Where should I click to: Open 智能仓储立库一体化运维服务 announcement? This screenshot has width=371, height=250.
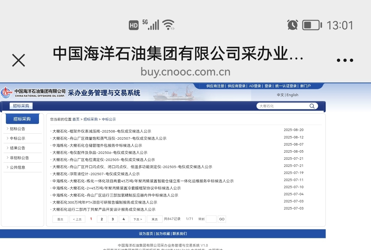pos(143,181)
